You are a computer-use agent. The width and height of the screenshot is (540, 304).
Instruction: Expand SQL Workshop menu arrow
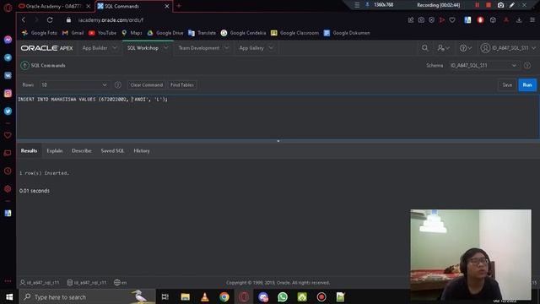[x=166, y=48]
